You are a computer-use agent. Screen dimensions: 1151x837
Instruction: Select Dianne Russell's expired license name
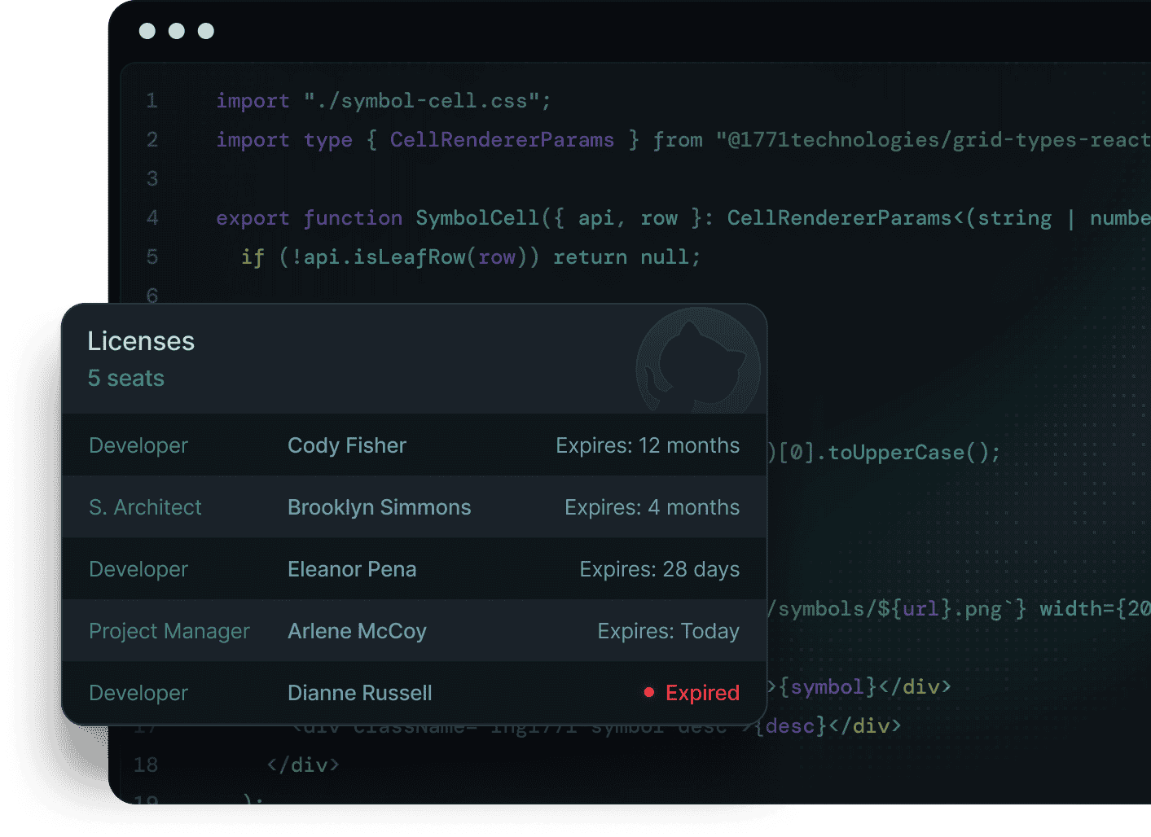point(359,693)
